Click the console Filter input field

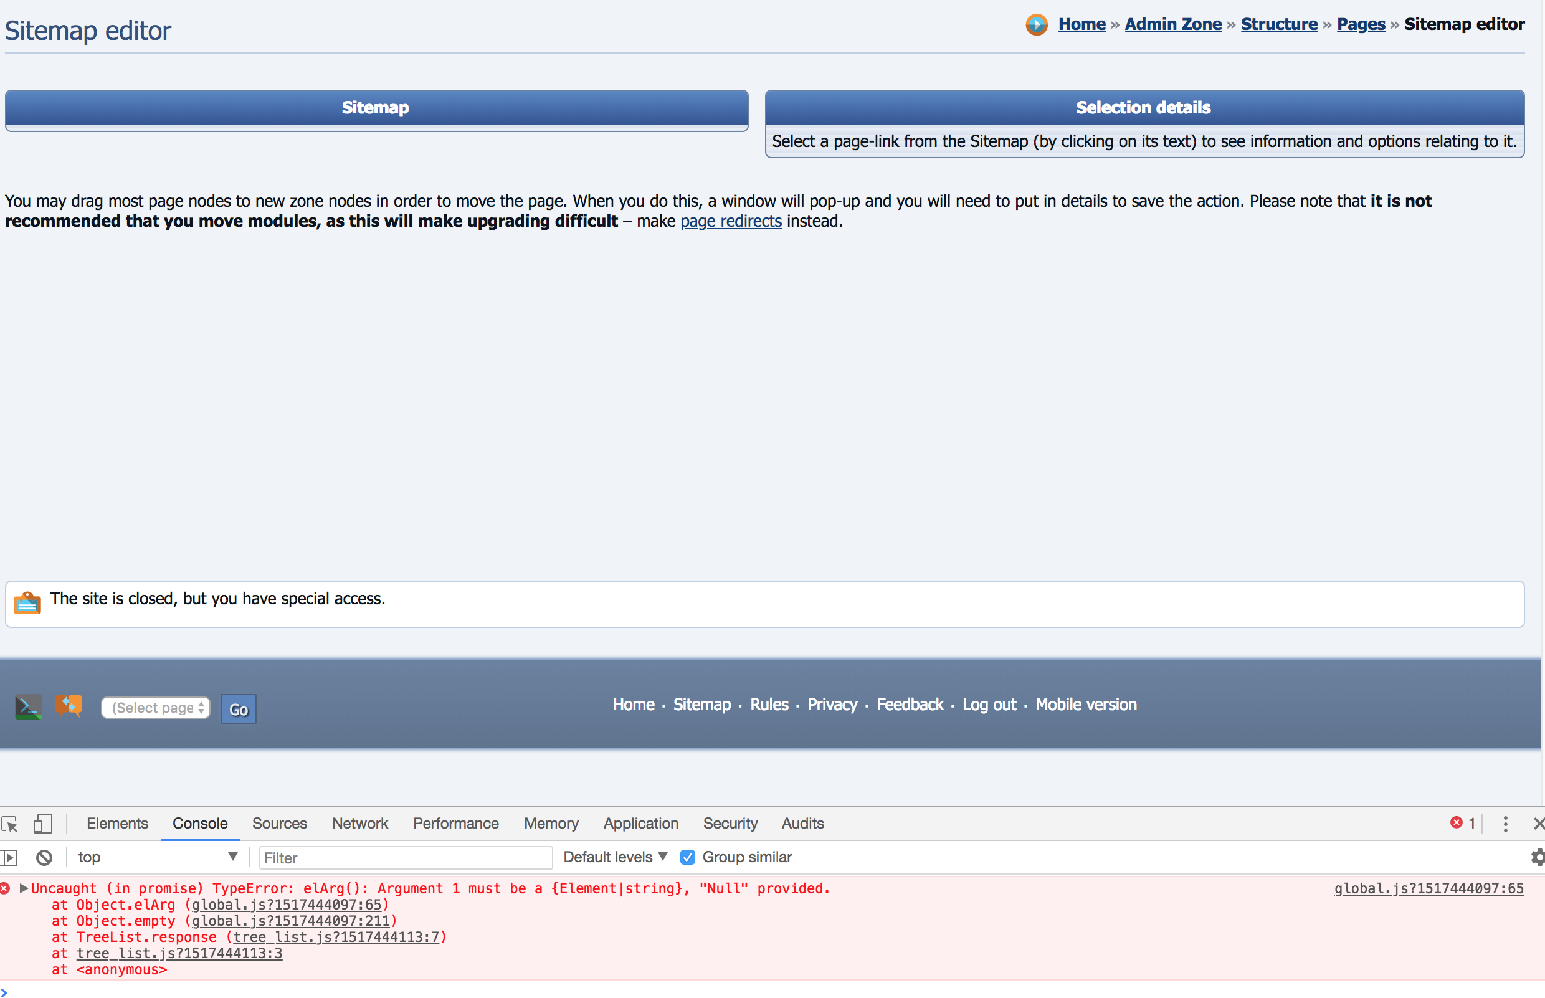(x=405, y=858)
